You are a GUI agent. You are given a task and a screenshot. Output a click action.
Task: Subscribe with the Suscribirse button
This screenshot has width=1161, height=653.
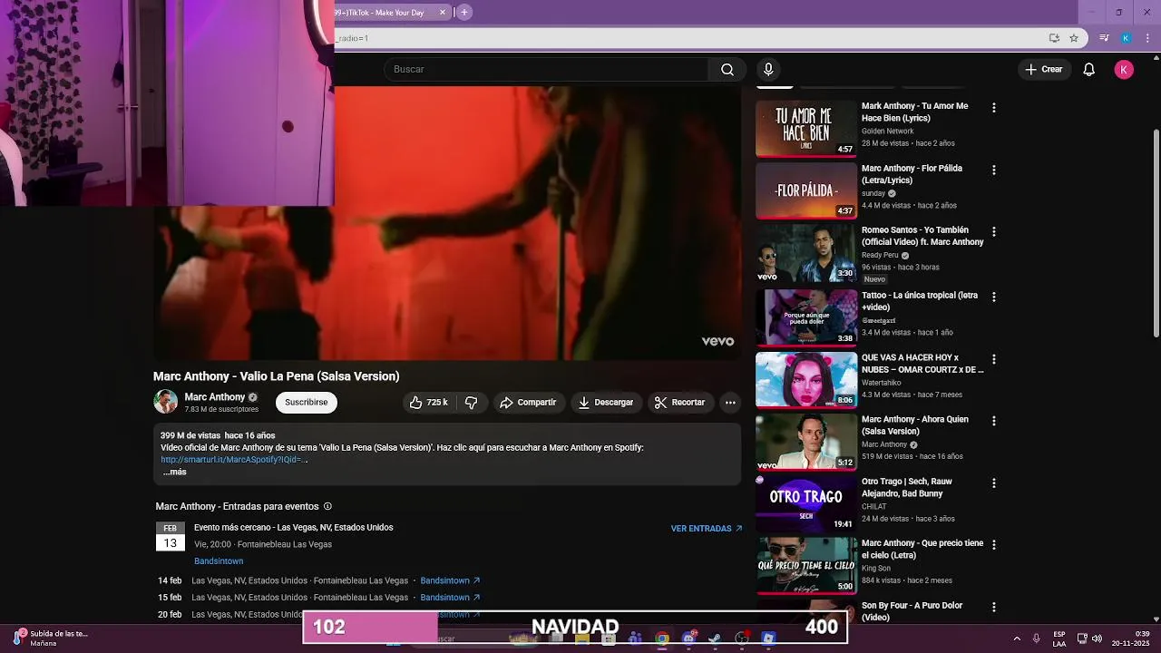pyautogui.click(x=307, y=403)
